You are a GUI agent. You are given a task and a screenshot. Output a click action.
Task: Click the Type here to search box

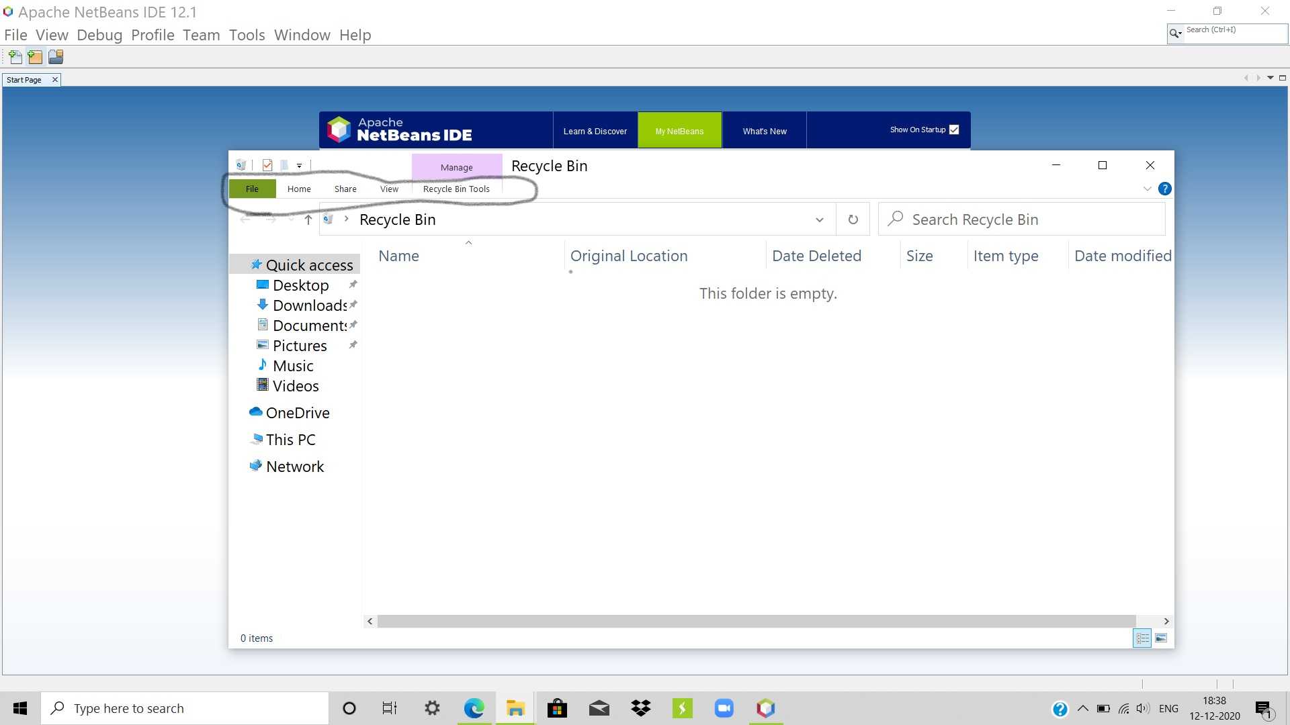[185, 708]
